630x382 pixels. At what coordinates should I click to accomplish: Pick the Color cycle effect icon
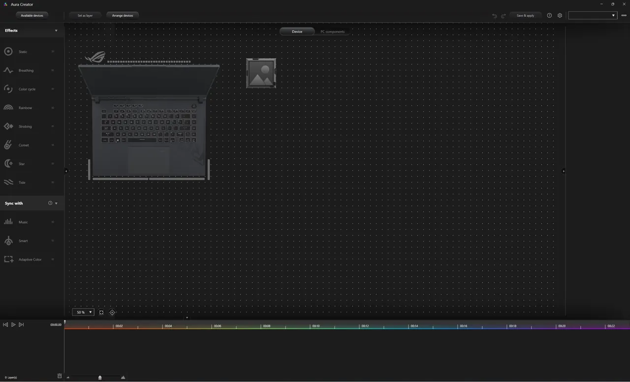pos(8,89)
